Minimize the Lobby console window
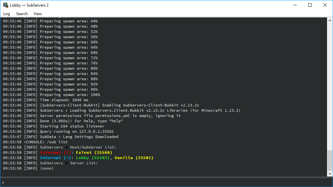The height and width of the screenshot is (187, 333). coord(295,5)
